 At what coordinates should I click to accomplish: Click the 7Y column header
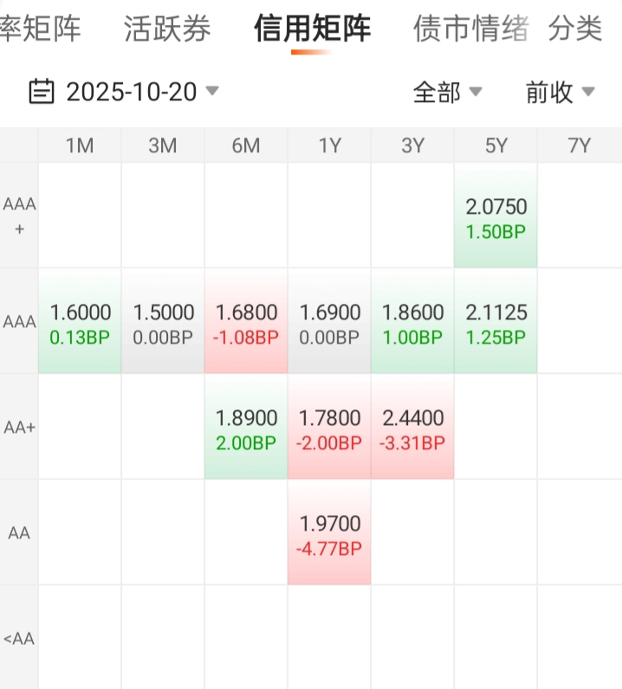click(579, 145)
